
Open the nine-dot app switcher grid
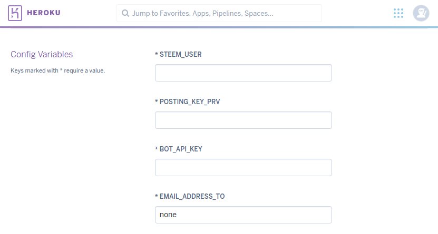click(398, 13)
